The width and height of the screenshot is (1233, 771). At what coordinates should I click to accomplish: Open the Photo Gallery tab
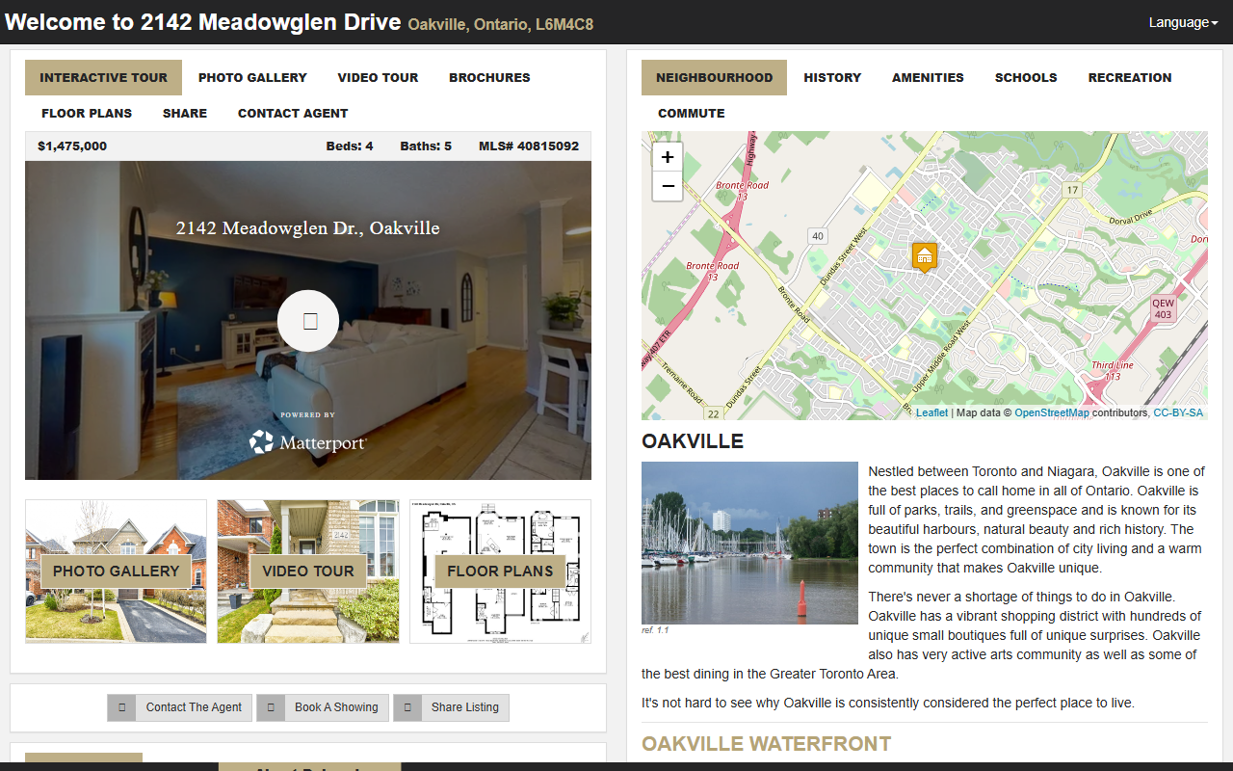pos(252,77)
